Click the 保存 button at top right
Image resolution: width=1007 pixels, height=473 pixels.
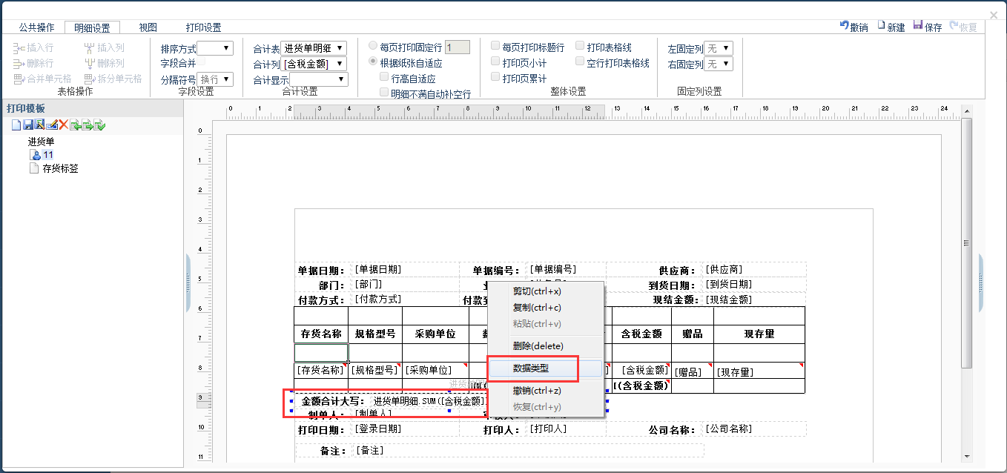click(x=927, y=27)
